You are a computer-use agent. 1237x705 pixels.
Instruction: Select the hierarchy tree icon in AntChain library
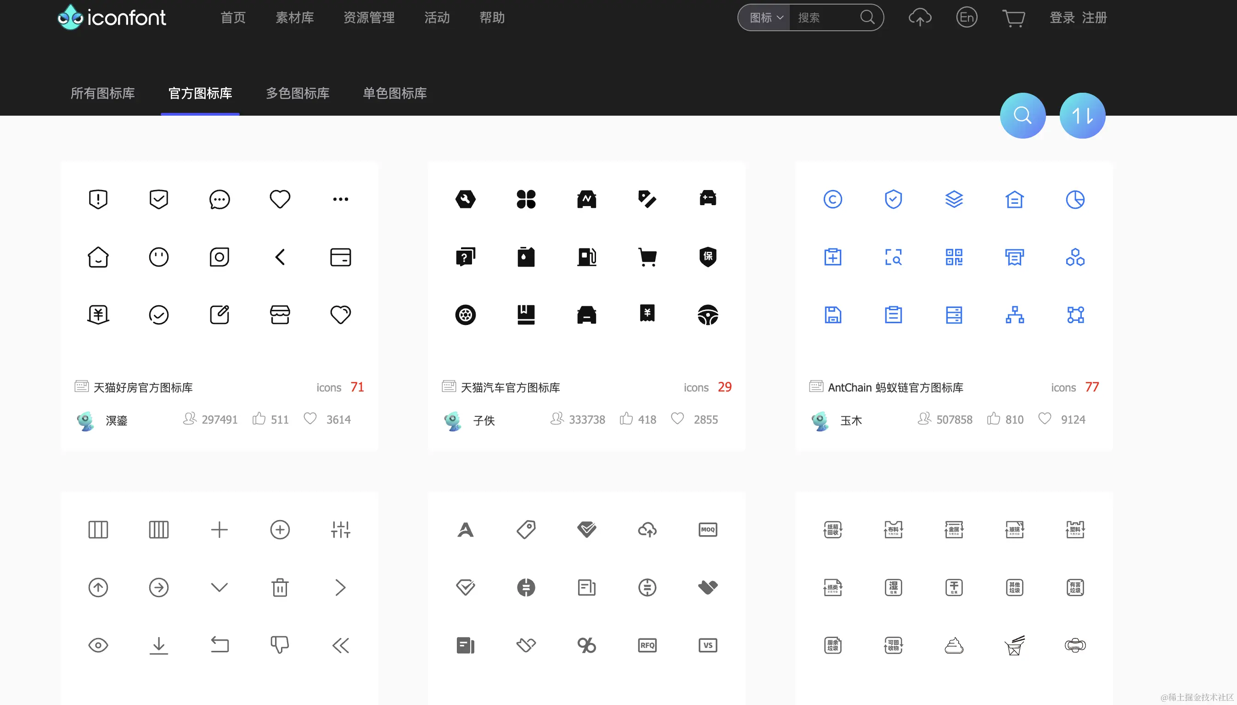pos(1015,315)
